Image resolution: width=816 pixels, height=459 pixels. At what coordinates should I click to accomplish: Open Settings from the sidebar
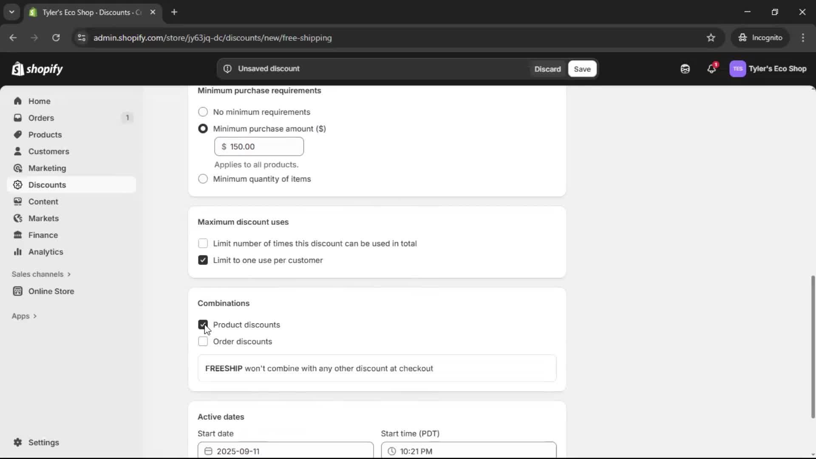pyautogui.click(x=42, y=442)
